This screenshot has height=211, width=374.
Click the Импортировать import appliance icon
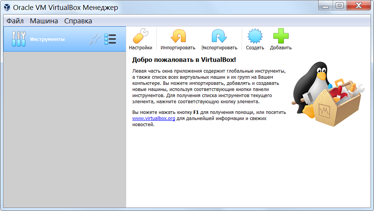point(178,36)
